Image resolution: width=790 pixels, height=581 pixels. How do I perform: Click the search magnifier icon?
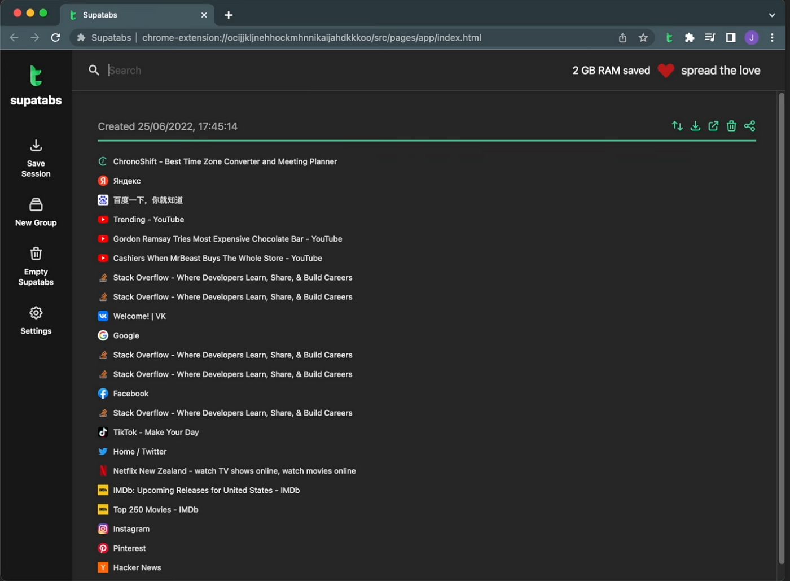coord(94,70)
